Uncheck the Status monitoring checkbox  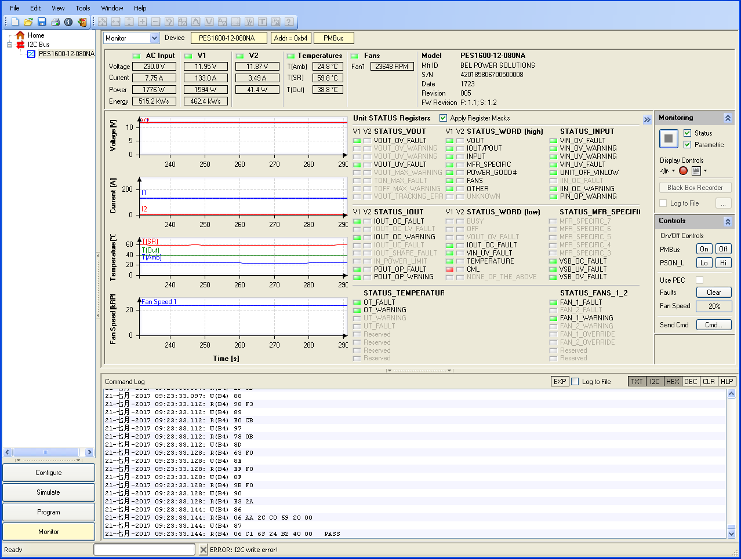coord(687,133)
